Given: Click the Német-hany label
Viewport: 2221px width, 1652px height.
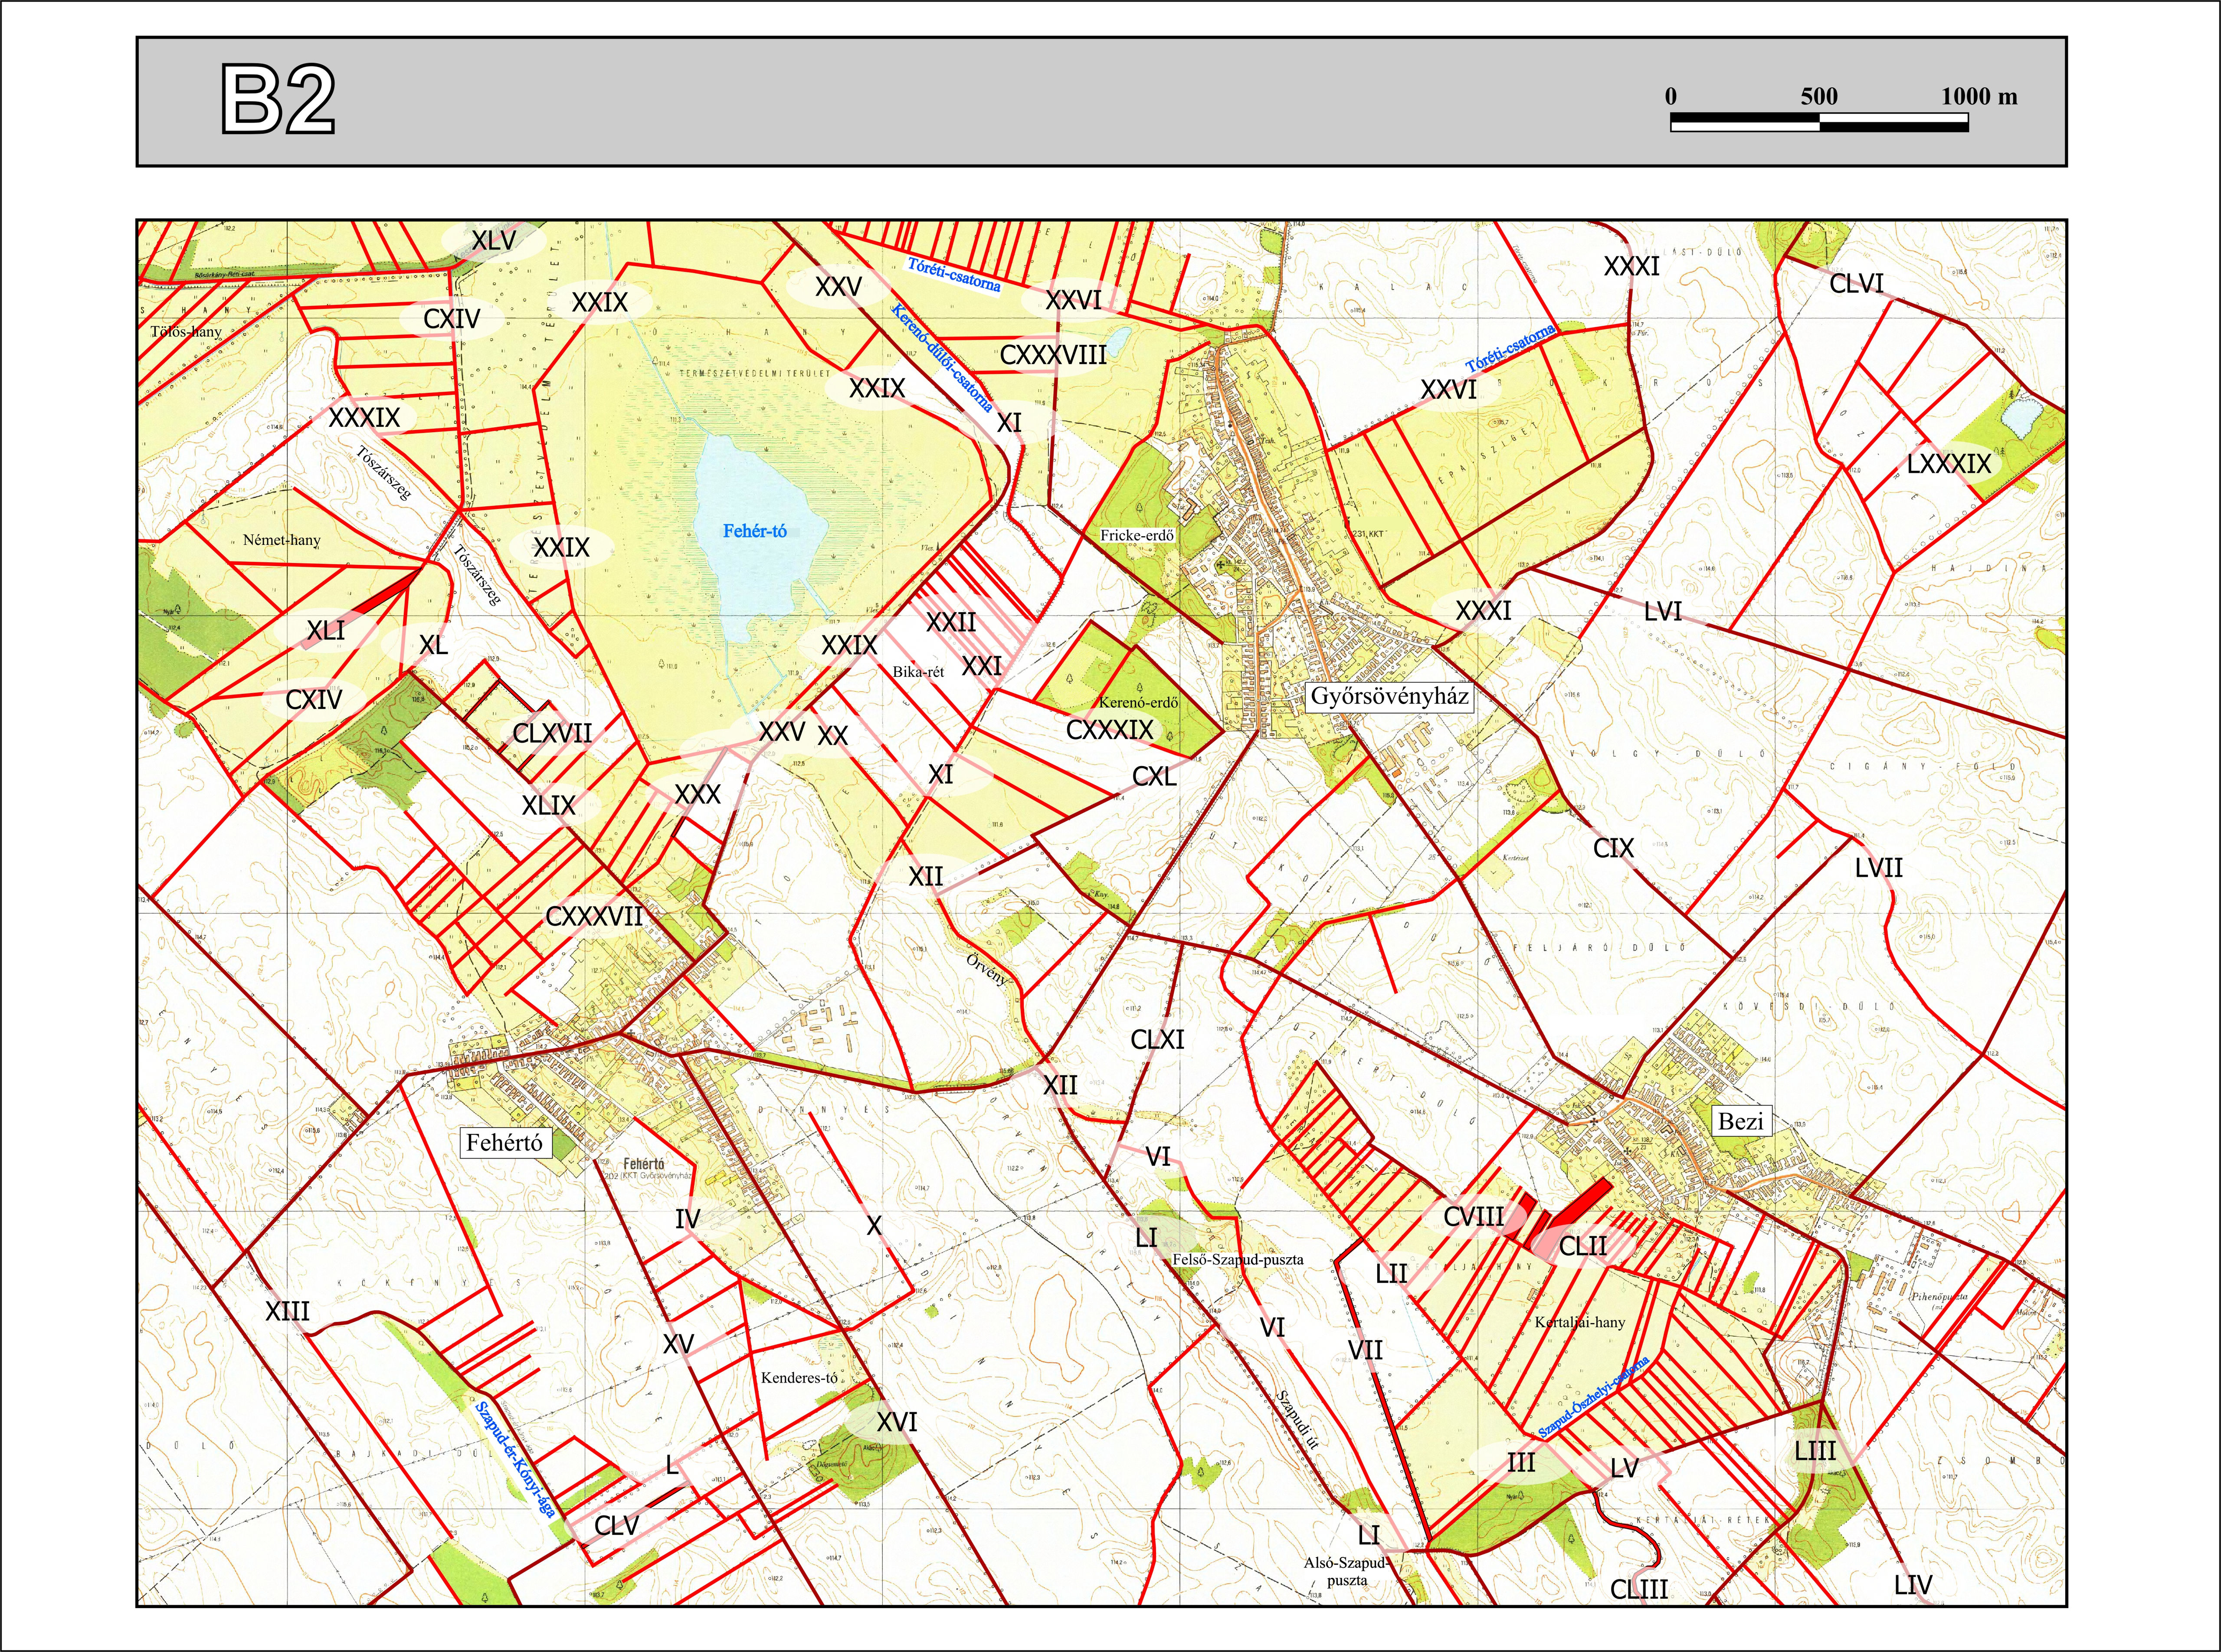Looking at the screenshot, I should pyautogui.click(x=282, y=540).
